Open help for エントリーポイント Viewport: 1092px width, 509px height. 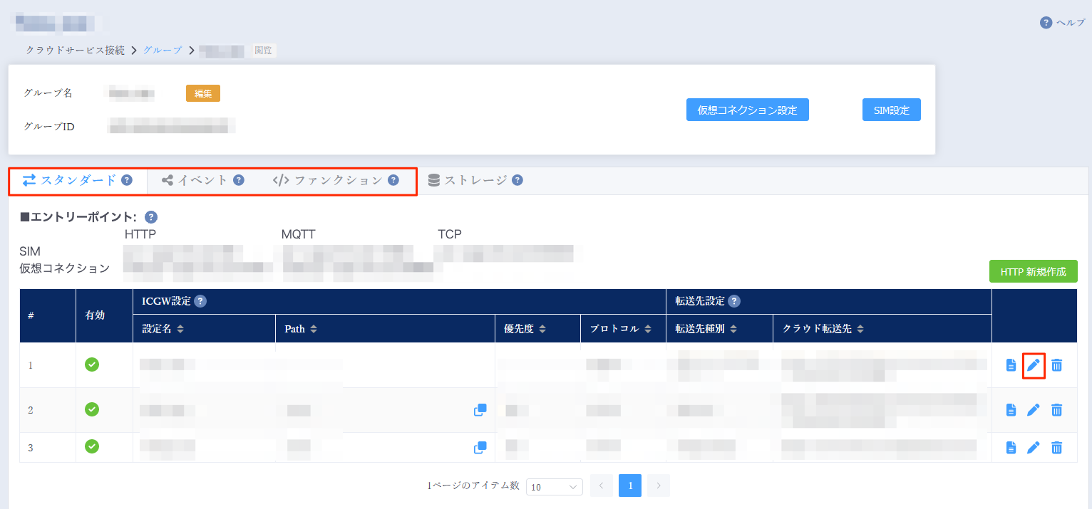(x=150, y=217)
